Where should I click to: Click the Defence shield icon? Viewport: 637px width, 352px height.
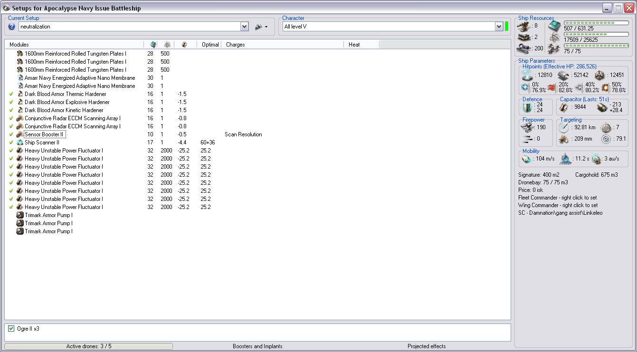(x=527, y=108)
